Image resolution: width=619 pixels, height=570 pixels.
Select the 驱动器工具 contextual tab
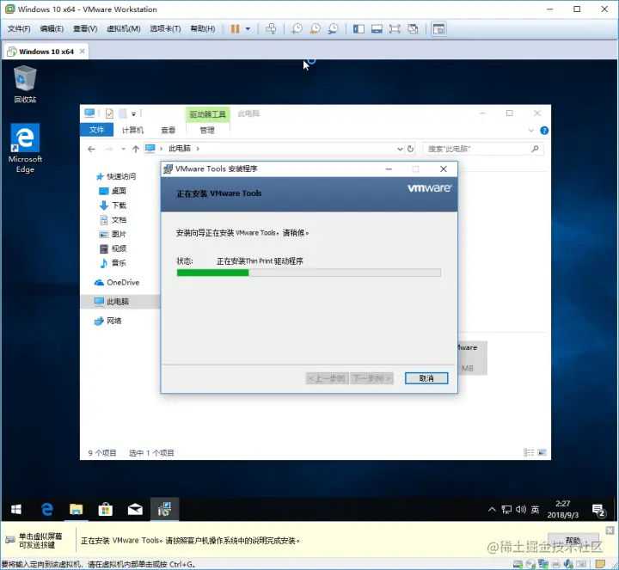(x=208, y=114)
